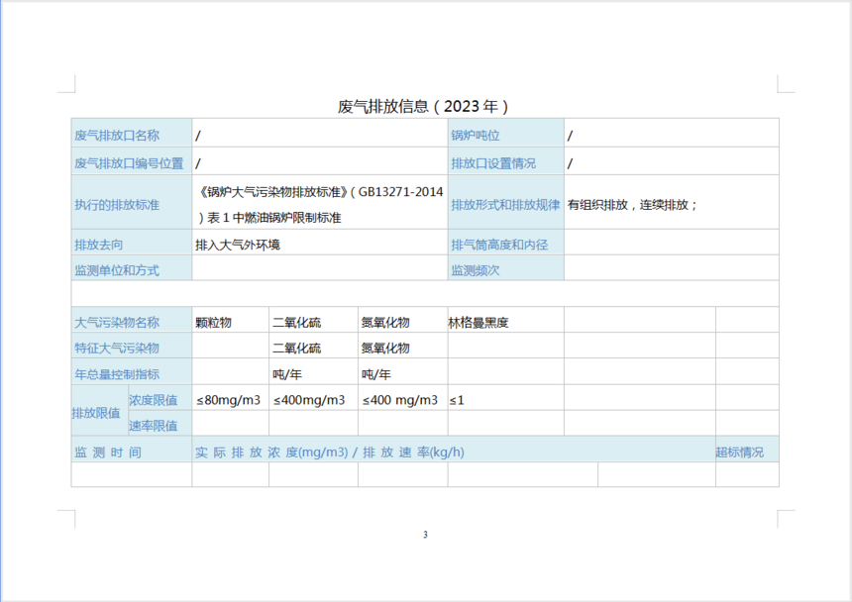Viewport: 852px width, 602px height.
Task: Click the empty cell beside 排气筒高度和内径
Action: coord(671,245)
